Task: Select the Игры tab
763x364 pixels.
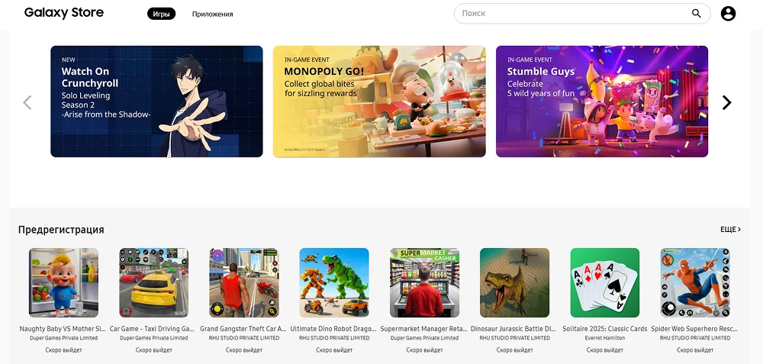Action: tap(161, 14)
